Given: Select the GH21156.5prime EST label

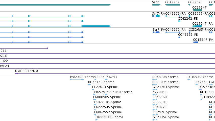Looking at the screenshot, I should coord(166,117).
